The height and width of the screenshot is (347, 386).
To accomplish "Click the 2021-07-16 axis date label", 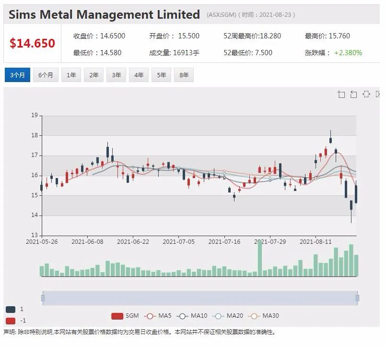I will (224, 242).
